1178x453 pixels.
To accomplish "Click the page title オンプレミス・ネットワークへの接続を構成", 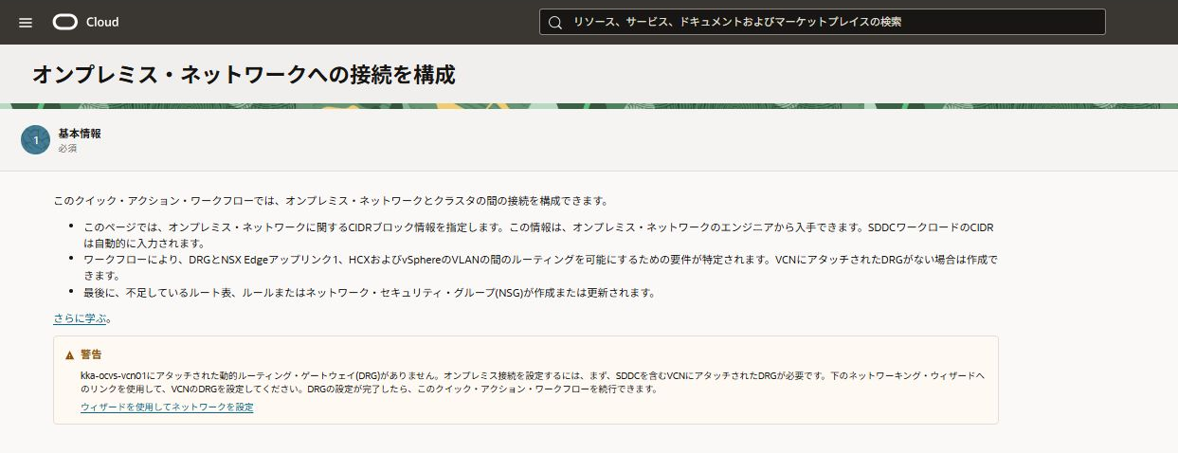I will [244, 75].
